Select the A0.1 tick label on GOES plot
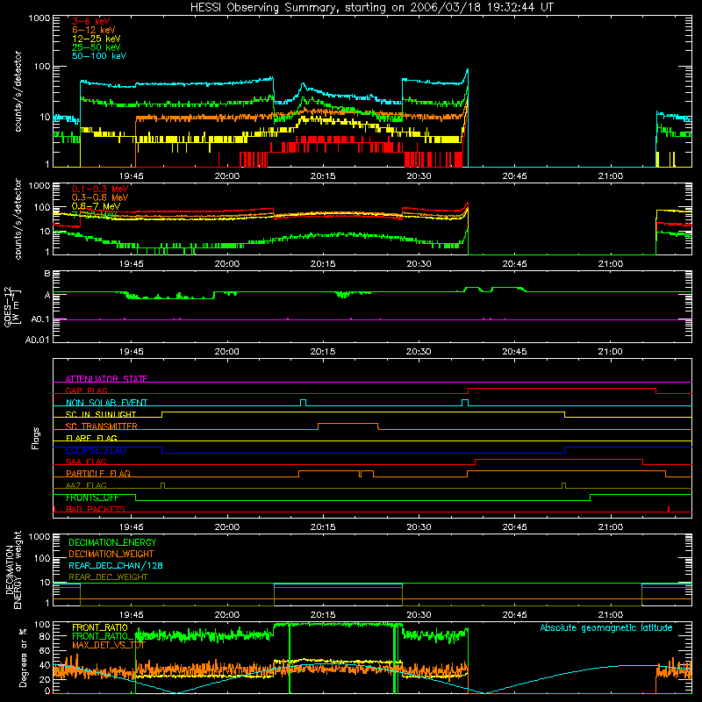702x702 pixels. pyautogui.click(x=40, y=319)
